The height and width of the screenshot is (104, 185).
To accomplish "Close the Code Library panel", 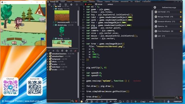I will click(x=155, y=8).
